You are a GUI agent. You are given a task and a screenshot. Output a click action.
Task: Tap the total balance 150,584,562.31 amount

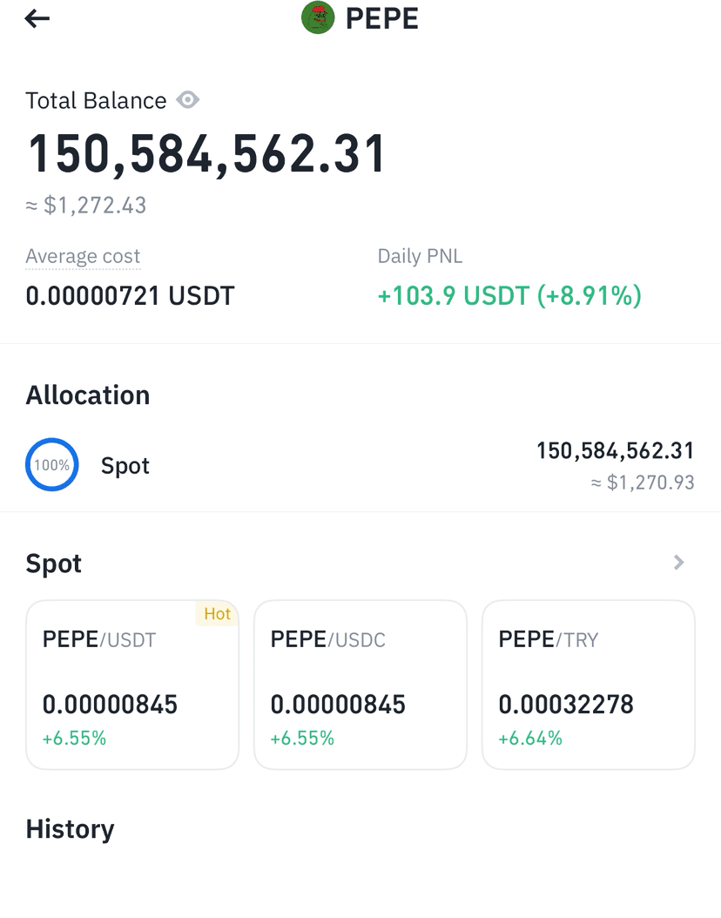click(206, 154)
